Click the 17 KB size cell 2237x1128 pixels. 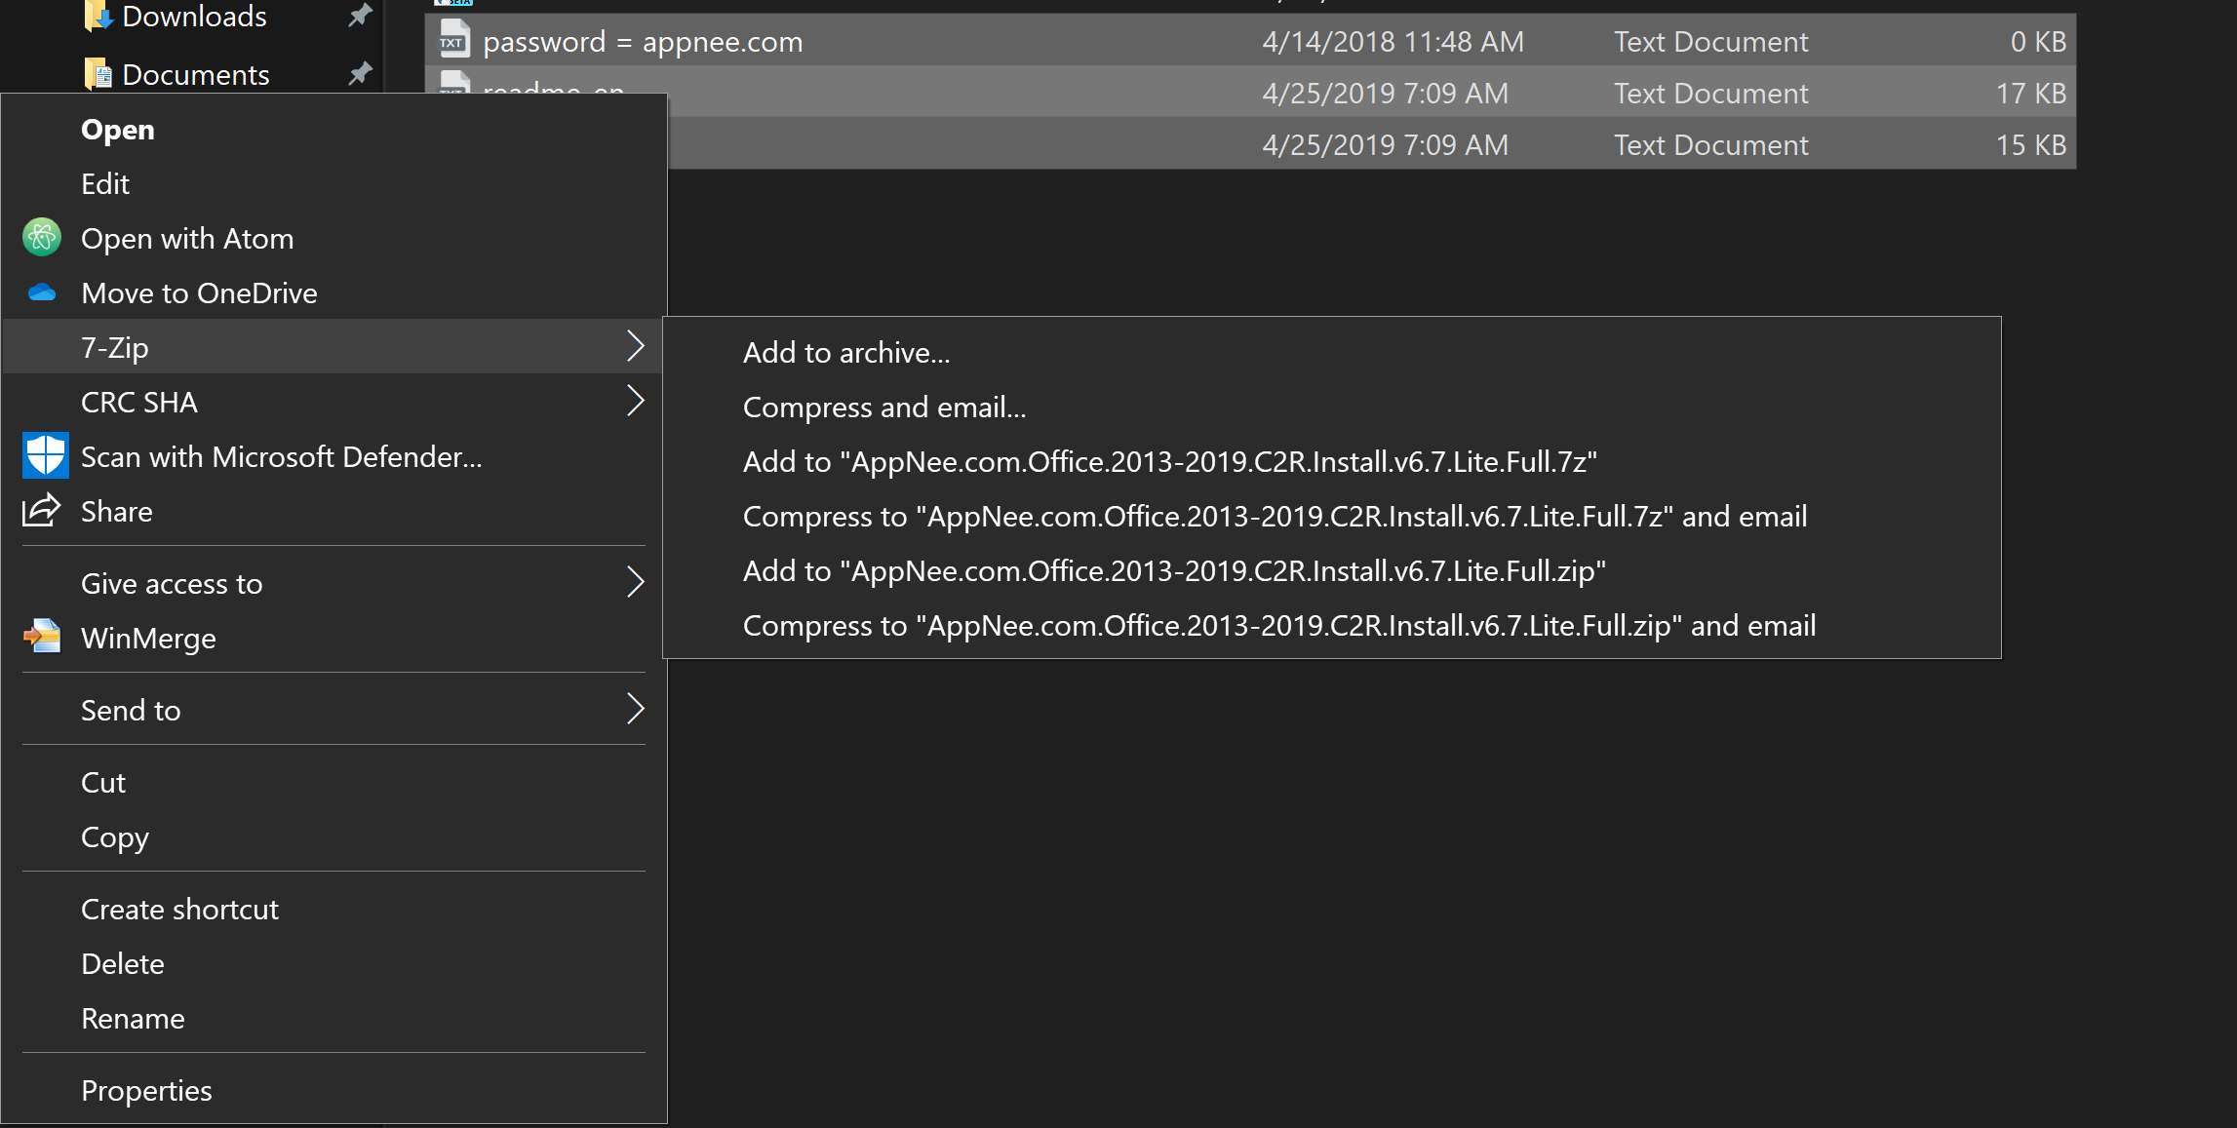[x=2031, y=94]
